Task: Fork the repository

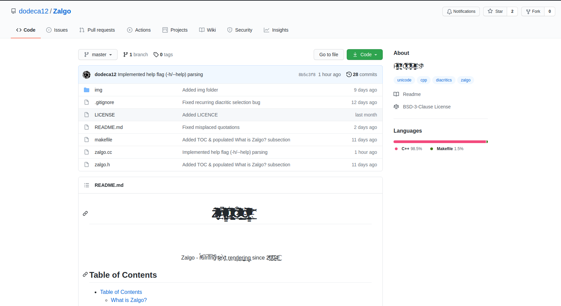Action: pyautogui.click(x=533, y=11)
